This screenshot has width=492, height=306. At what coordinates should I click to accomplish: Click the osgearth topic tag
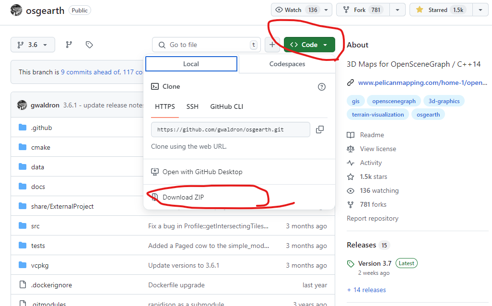[x=428, y=115]
